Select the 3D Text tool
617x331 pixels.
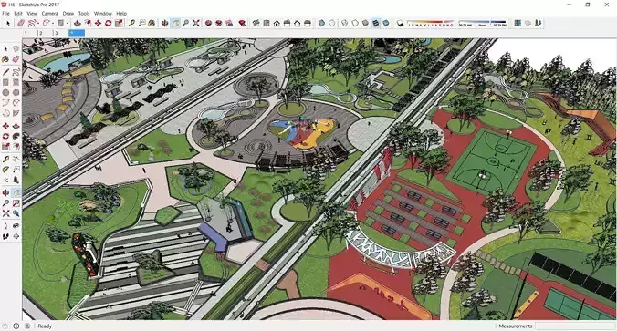(x=16, y=180)
